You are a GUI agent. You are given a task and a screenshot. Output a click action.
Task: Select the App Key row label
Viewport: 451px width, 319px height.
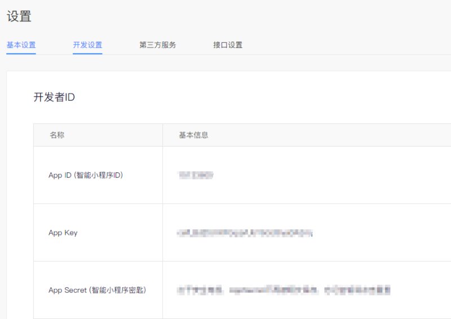click(63, 233)
